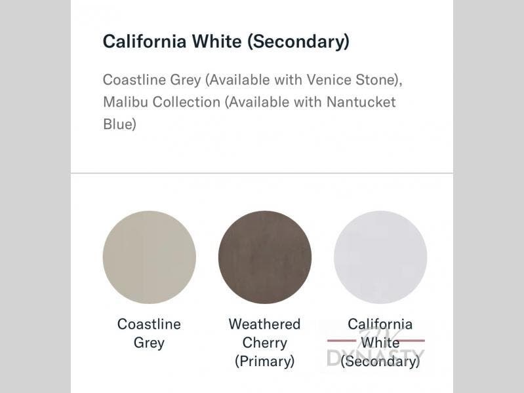Click (Secondary) in the bold heading
524x393 pixels.
coord(298,42)
